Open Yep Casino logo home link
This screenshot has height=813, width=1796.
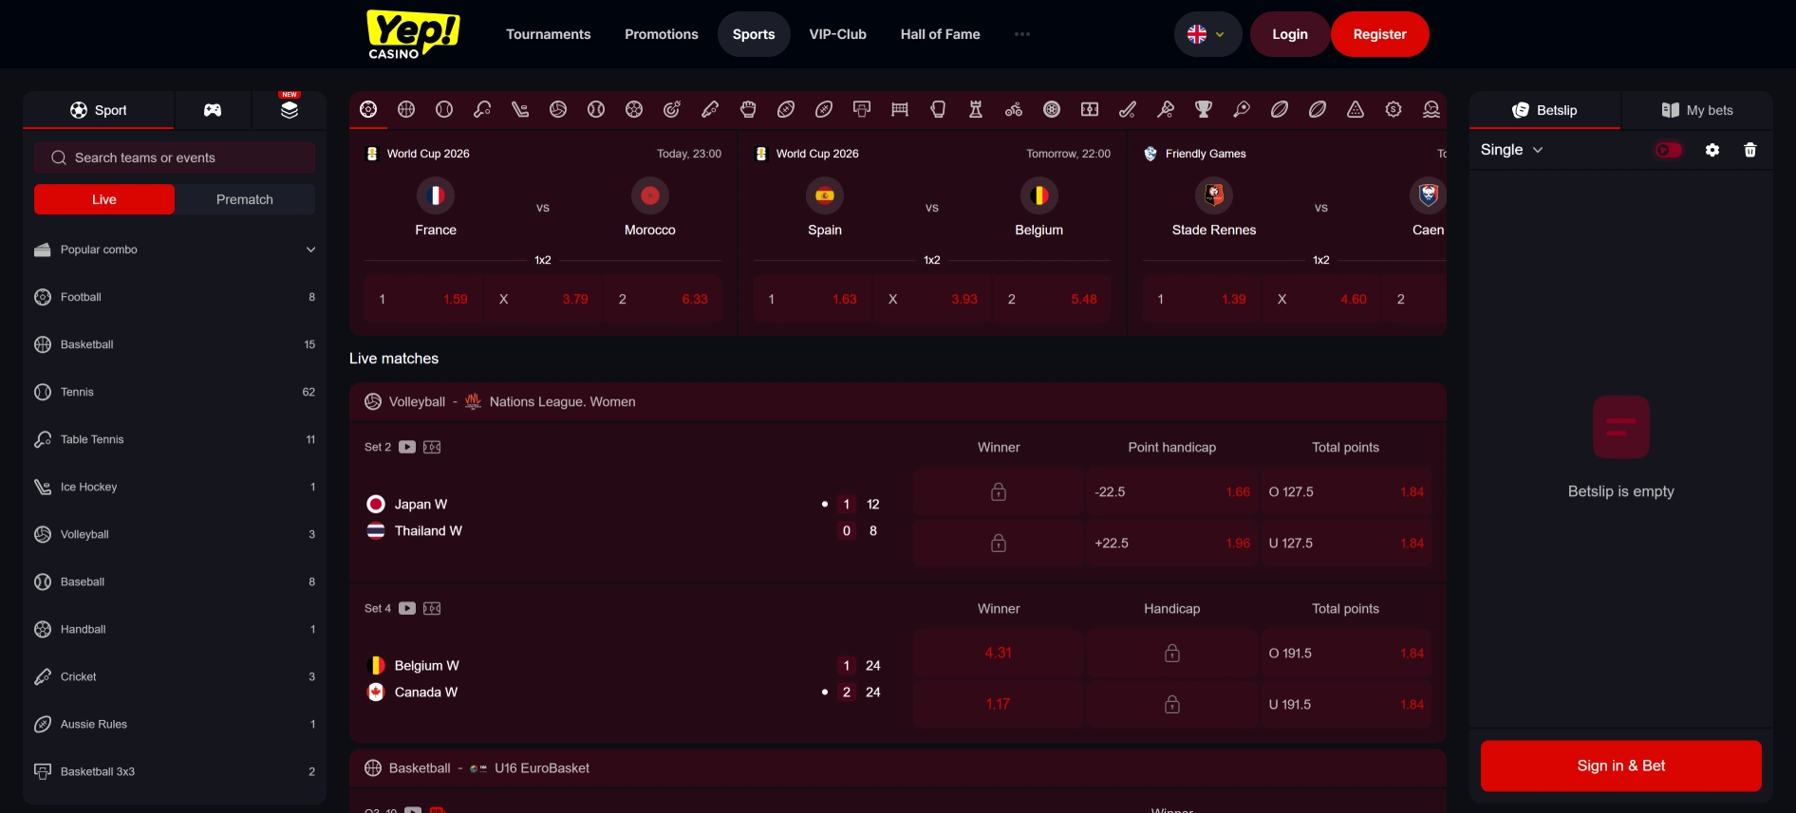click(413, 34)
